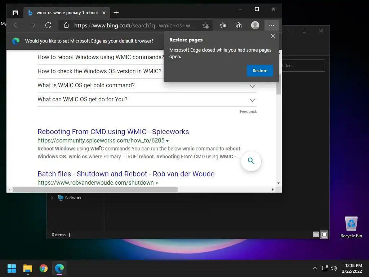Open 'How to reboot Windows using WMIC commands?'
369x277 pixels.
pyautogui.click(x=101, y=57)
